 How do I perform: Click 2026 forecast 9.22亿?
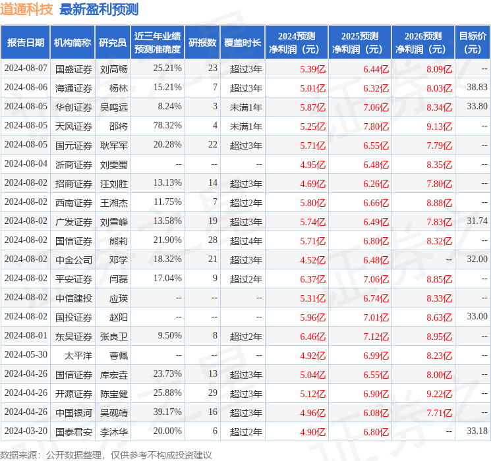click(439, 394)
